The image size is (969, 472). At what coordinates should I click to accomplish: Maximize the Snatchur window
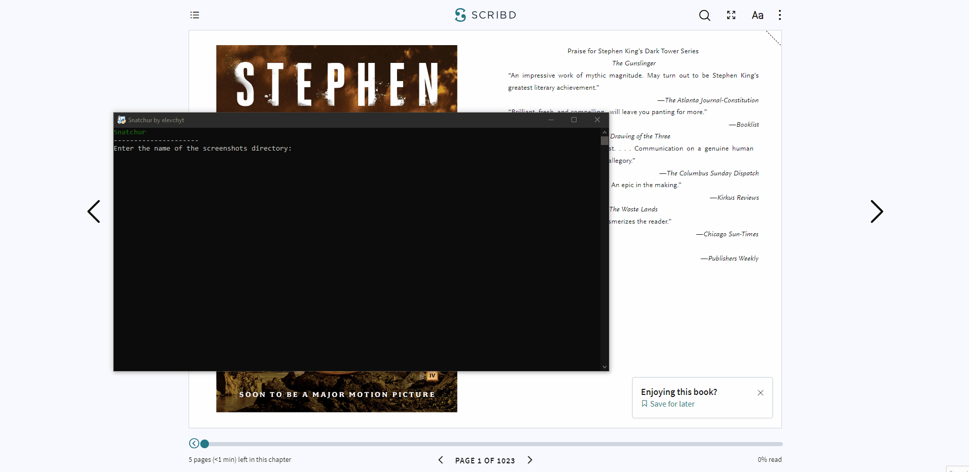coord(574,120)
